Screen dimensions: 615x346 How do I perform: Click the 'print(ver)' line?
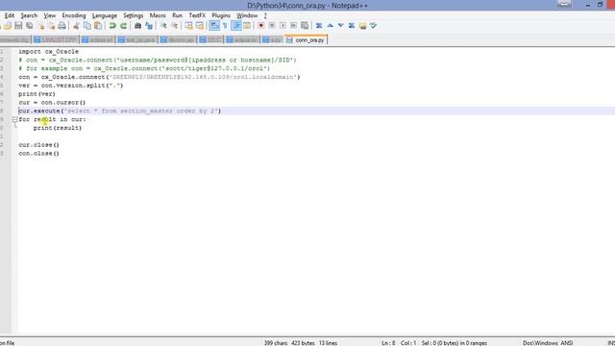pyautogui.click(x=37, y=94)
